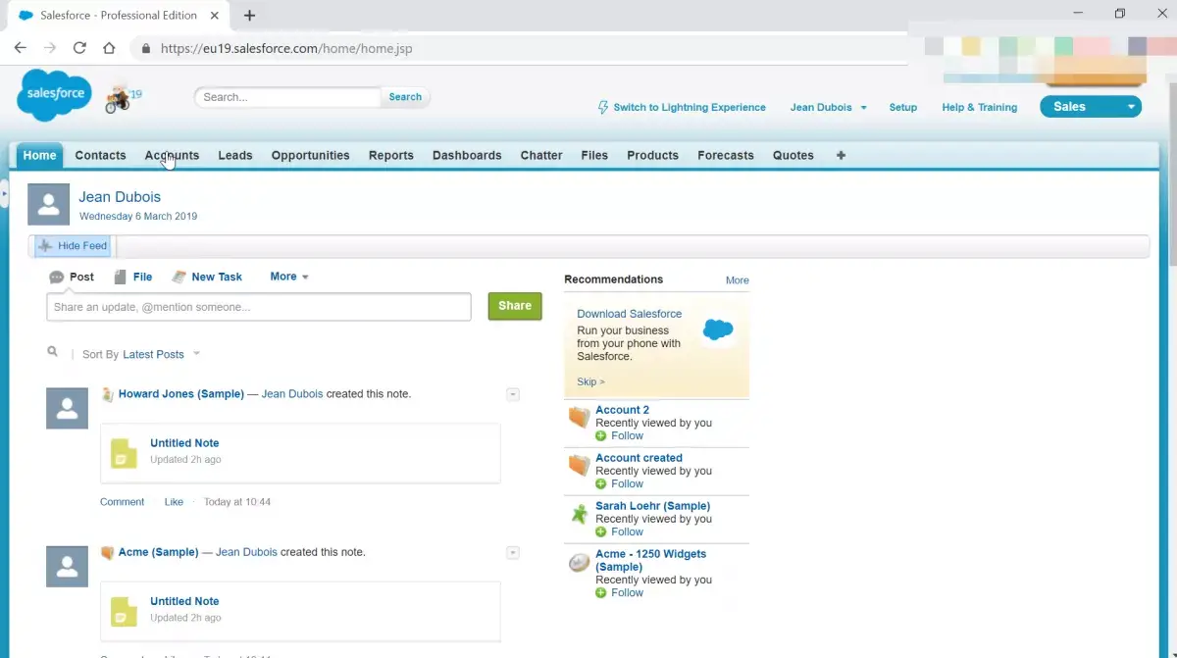This screenshot has width=1177, height=658.
Task: Open the Home tab
Action: (x=39, y=155)
